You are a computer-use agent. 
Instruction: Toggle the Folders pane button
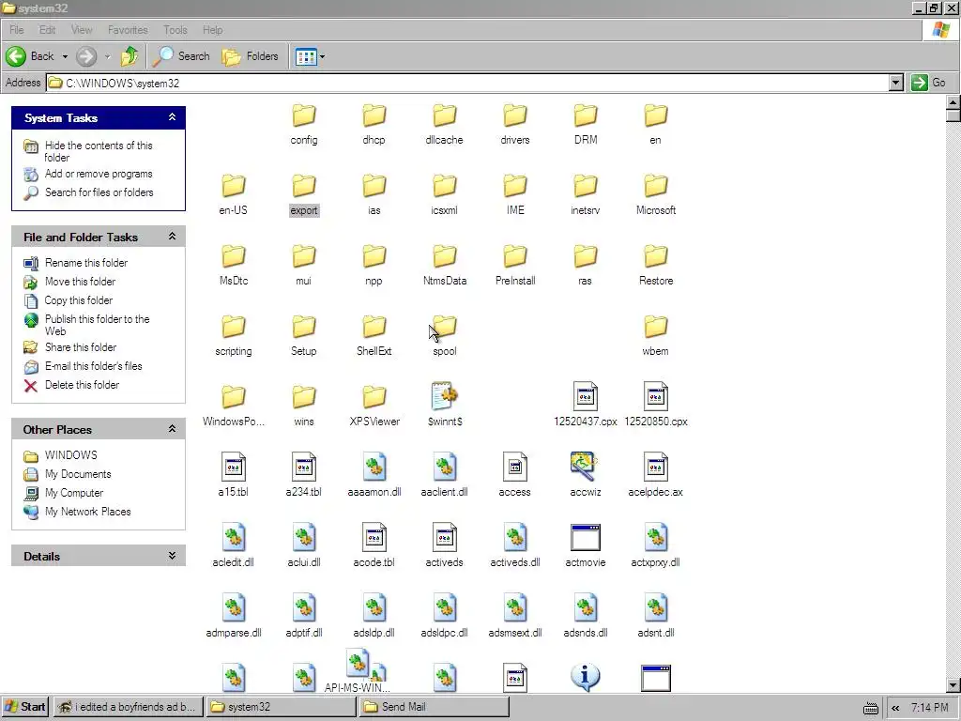click(250, 56)
